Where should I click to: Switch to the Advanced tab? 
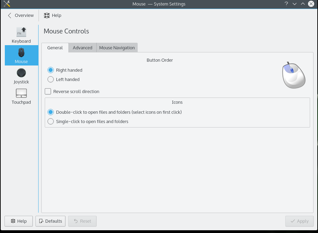coord(83,48)
